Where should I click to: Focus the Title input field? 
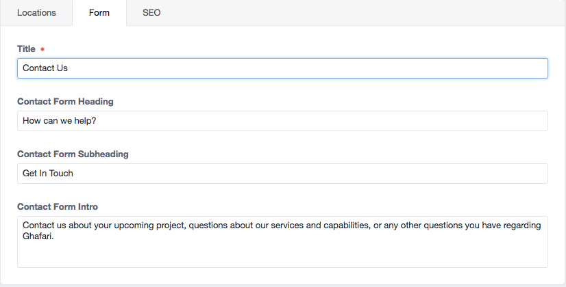(x=282, y=68)
